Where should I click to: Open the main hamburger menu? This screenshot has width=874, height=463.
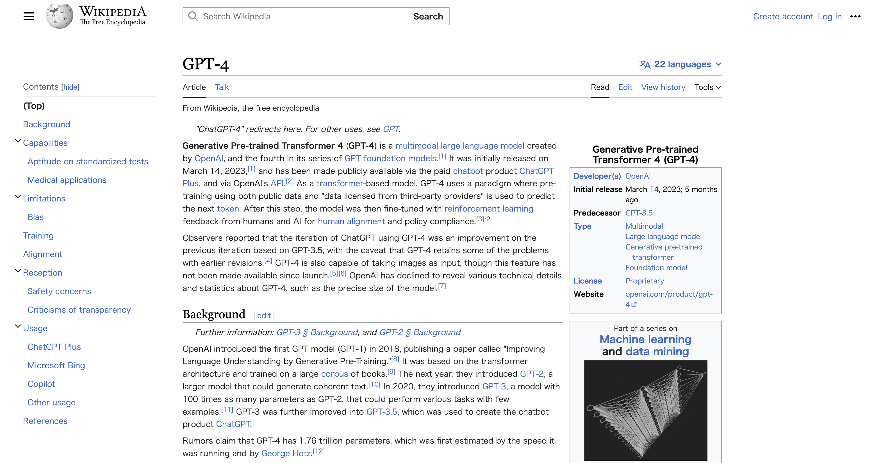pyautogui.click(x=29, y=16)
